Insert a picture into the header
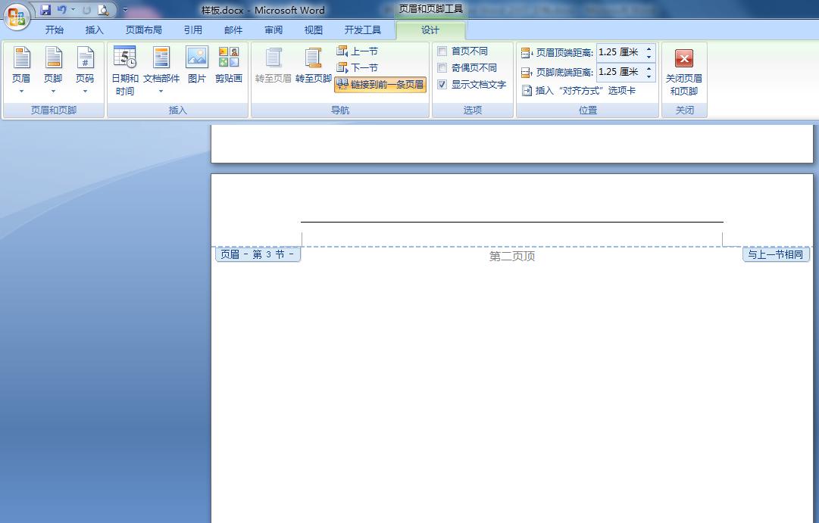 click(x=197, y=68)
